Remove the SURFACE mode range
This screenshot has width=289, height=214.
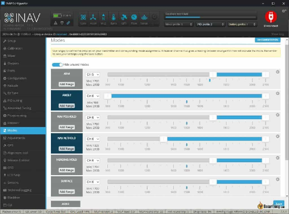tap(277, 179)
